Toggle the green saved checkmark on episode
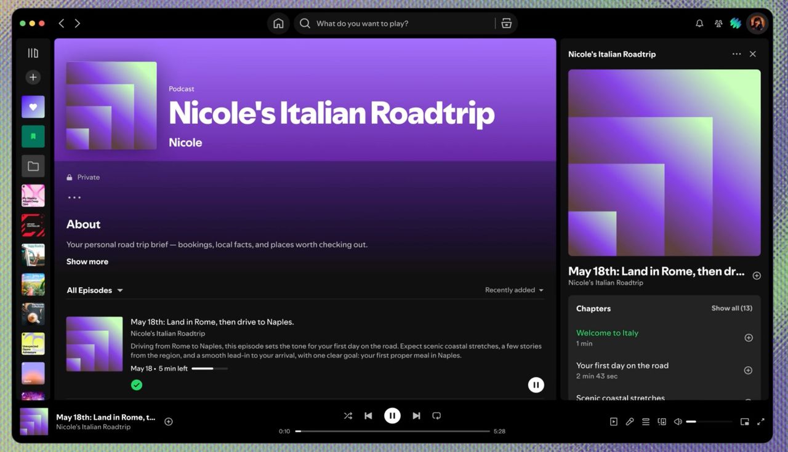 click(137, 385)
